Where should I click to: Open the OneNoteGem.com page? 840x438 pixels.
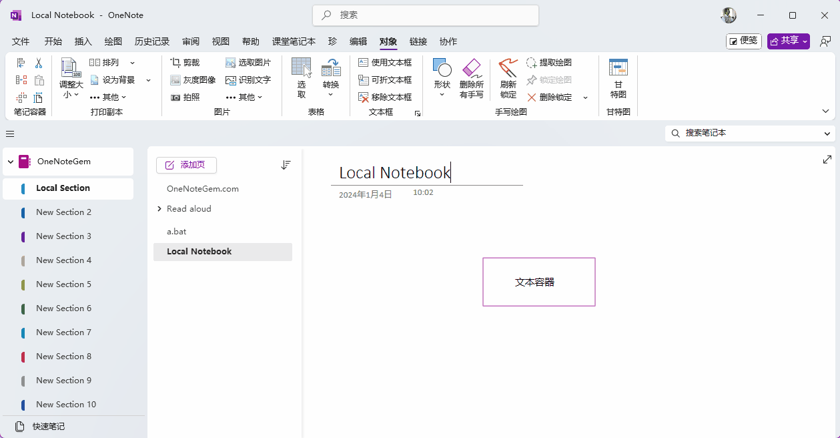203,189
